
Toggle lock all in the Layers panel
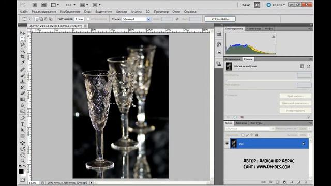click(257, 135)
